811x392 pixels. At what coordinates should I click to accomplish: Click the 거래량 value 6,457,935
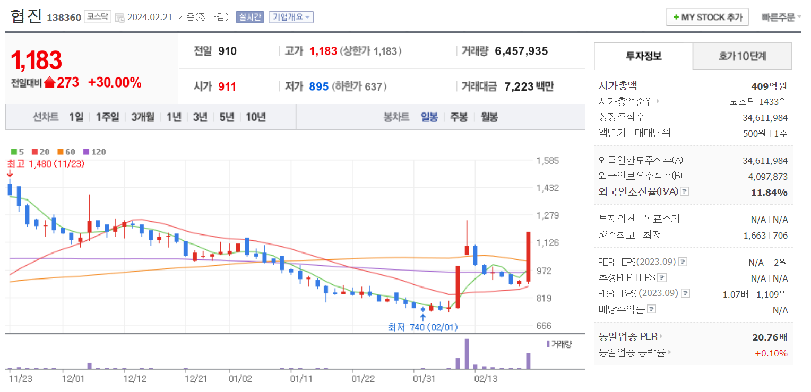pos(521,51)
